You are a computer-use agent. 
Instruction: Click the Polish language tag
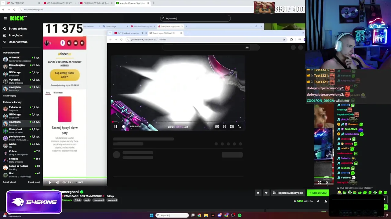78,200
